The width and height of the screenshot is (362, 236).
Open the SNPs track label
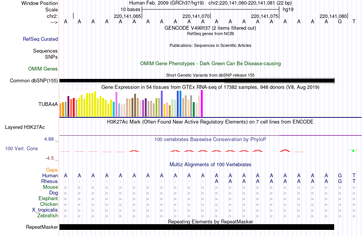click(51, 57)
